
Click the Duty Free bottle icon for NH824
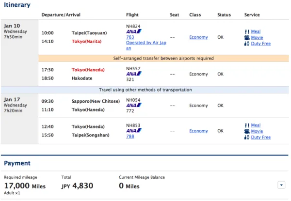(247, 44)
